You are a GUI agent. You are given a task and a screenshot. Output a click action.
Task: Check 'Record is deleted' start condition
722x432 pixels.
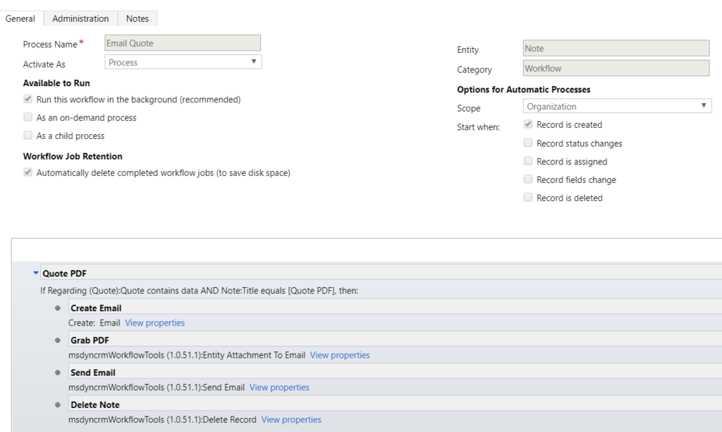(528, 198)
